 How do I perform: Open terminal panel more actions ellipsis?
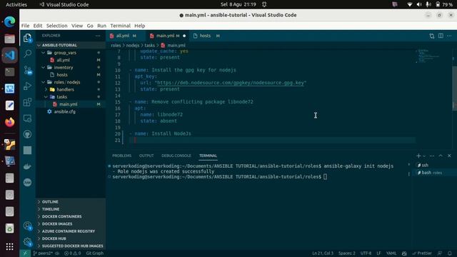[x=432, y=156]
